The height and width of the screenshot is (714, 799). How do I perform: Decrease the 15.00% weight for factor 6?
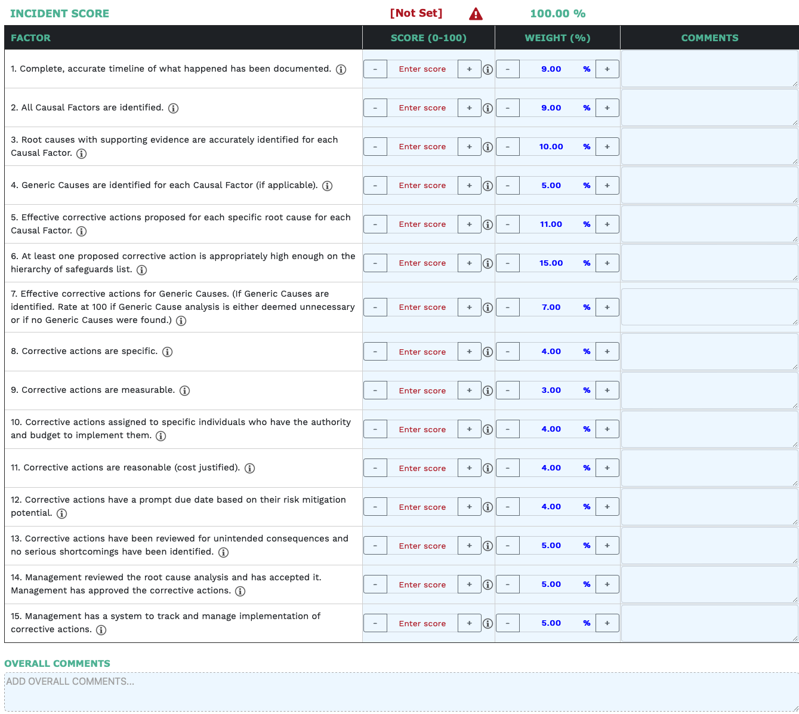point(508,263)
